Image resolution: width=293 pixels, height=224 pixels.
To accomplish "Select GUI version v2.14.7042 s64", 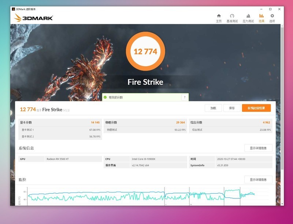I will pyautogui.click(x=140, y=165).
